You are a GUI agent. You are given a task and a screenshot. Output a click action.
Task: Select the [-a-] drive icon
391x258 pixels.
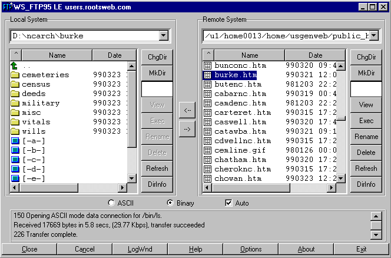(x=15, y=141)
